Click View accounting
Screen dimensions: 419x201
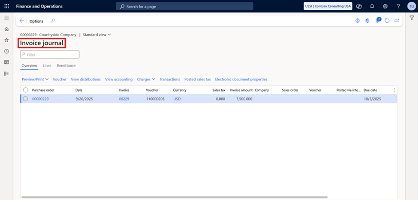click(x=119, y=79)
